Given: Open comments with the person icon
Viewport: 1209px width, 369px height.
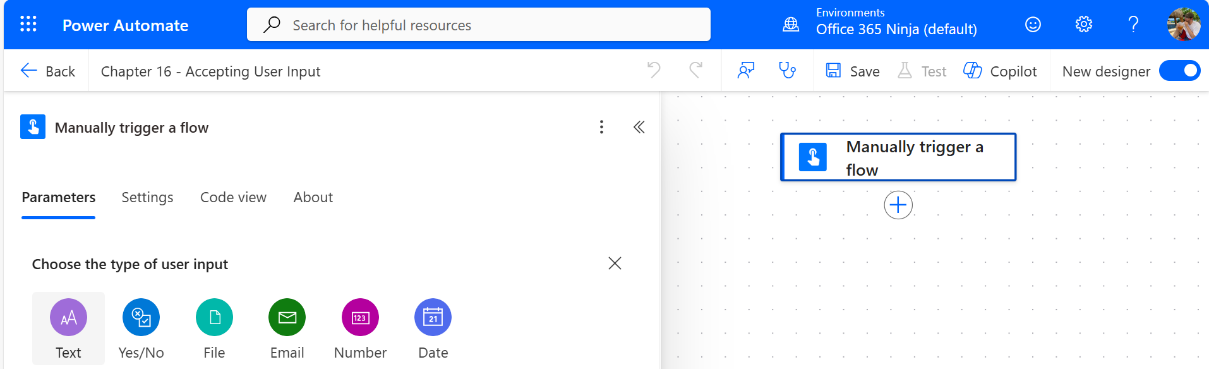Looking at the screenshot, I should coord(745,71).
